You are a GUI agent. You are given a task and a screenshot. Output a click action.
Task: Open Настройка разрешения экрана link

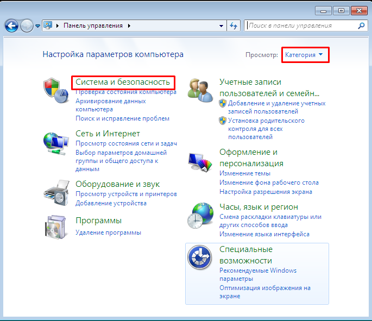pos(266,192)
